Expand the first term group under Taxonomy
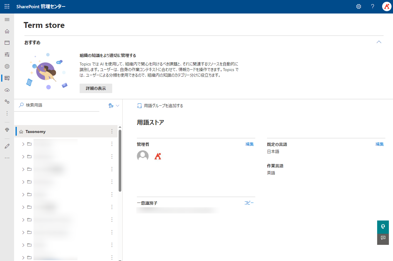This screenshot has height=261, width=393. pos(23,144)
